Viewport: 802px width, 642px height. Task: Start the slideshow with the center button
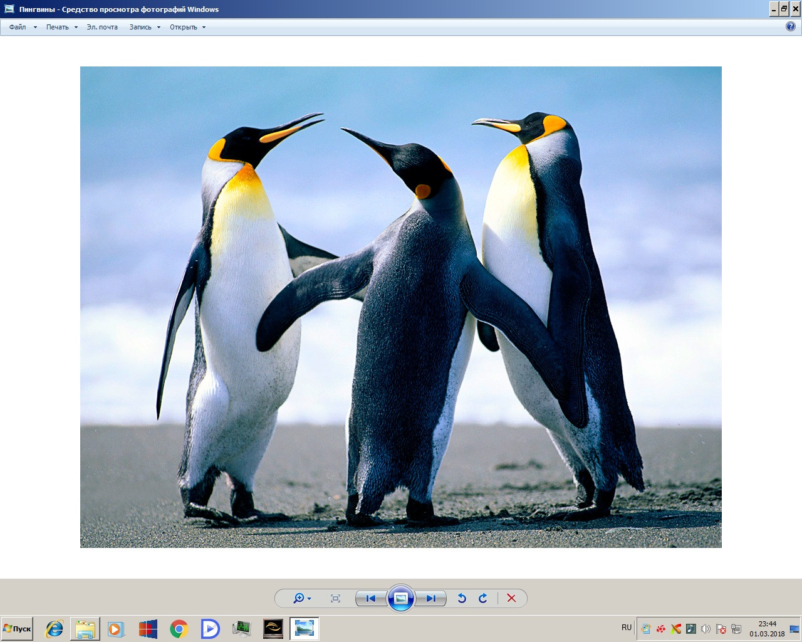click(x=401, y=598)
